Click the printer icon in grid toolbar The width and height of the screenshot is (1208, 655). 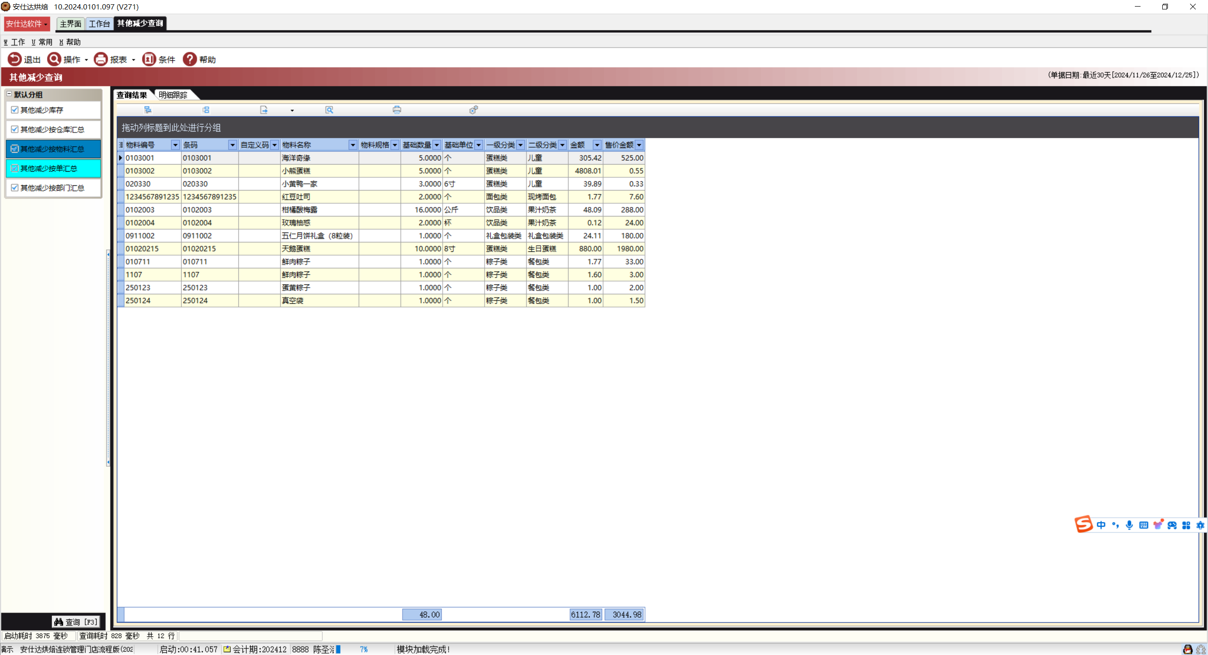[396, 110]
